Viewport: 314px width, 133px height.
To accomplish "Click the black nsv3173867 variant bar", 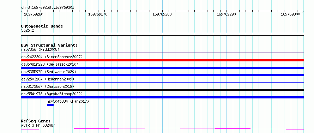I will coord(163,90).
